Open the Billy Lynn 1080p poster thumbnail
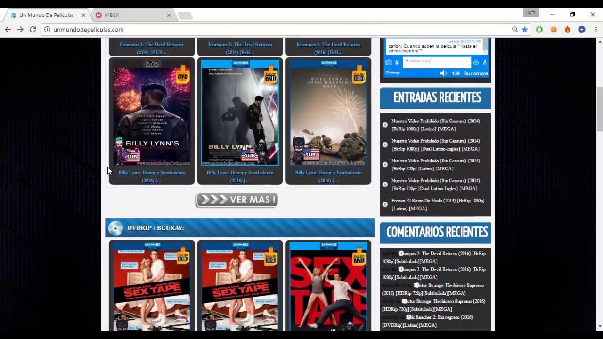 [328, 113]
